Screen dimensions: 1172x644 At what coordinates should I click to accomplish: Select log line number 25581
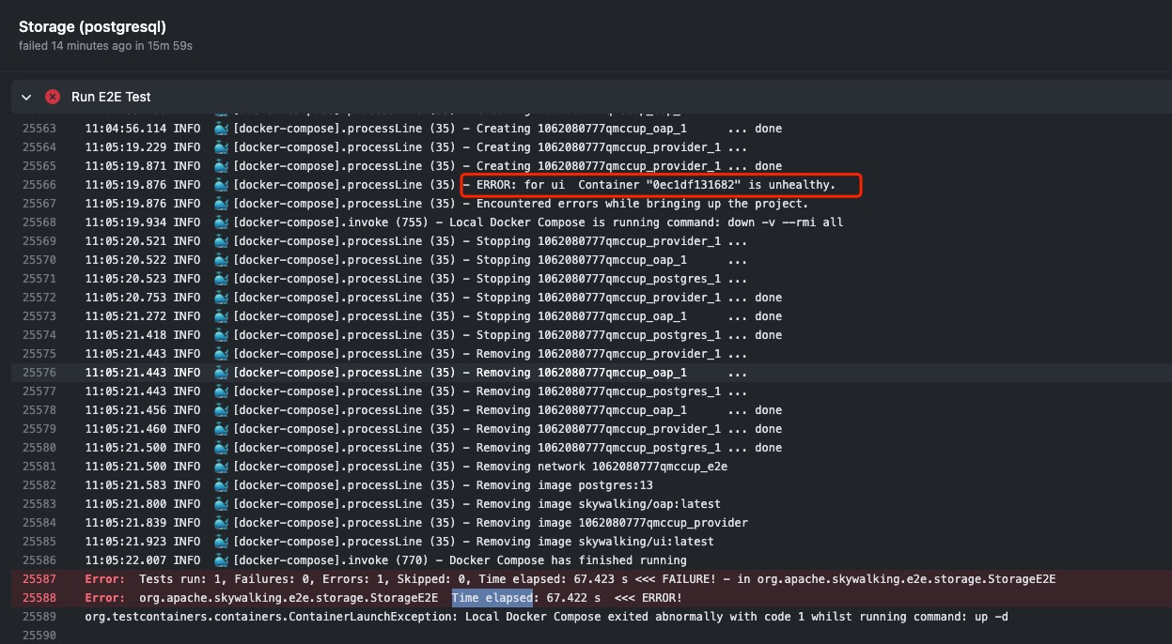tap(39, 467)
